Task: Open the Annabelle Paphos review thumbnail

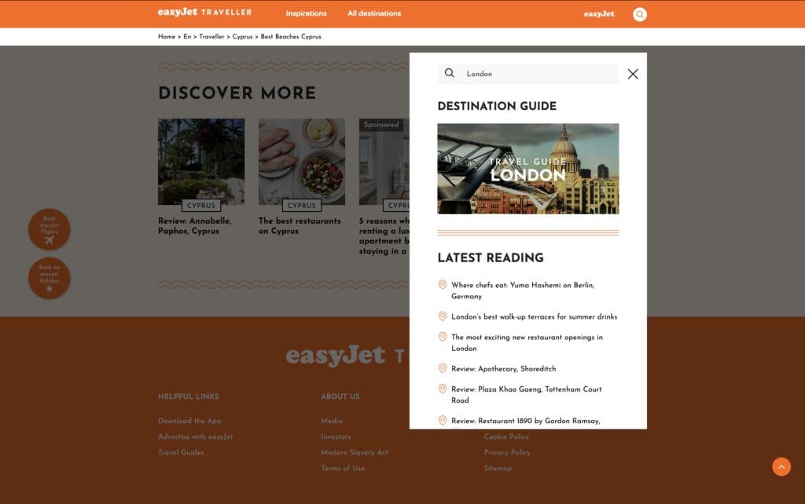Action: [201, 162]
